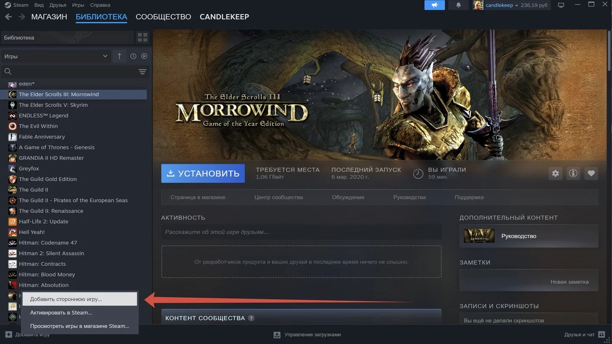Open advanced filter options icon

(142, 72)
